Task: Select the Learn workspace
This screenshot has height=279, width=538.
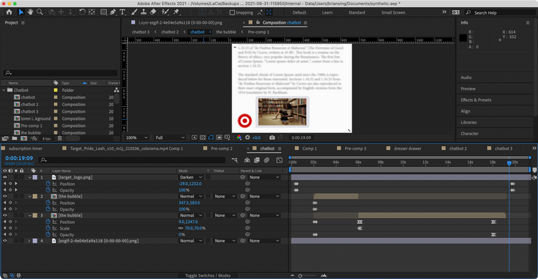Action: (x=327, y=13)
